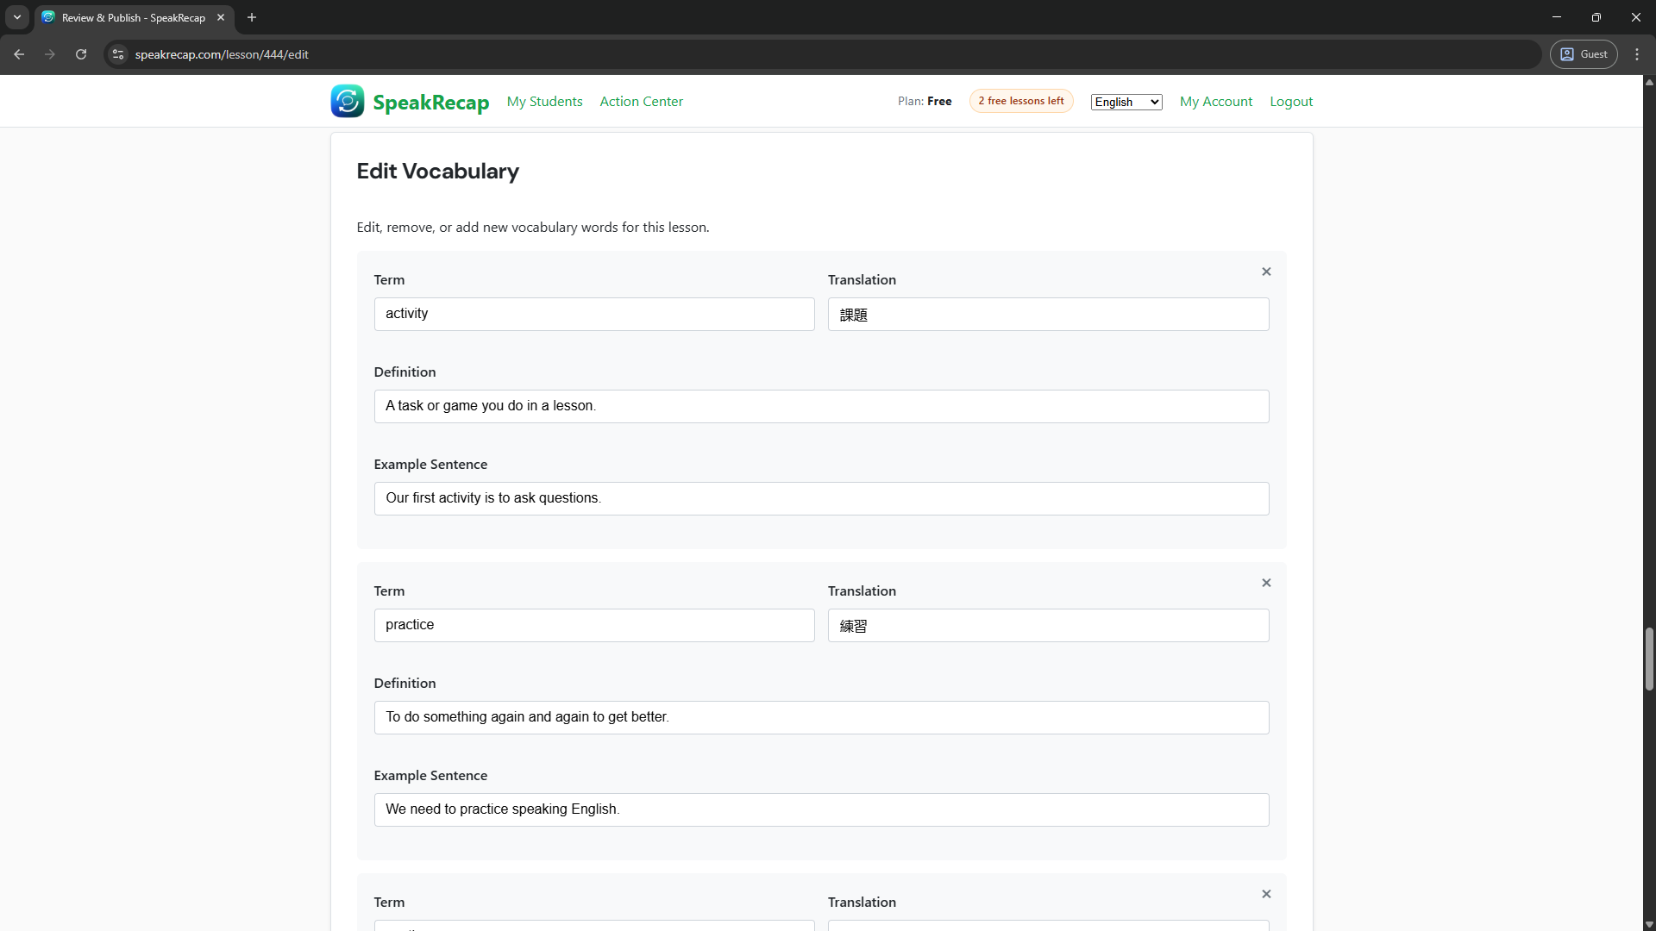
Task: Edit example 'Our first activity is to ask'
Action: click(821, 498)
